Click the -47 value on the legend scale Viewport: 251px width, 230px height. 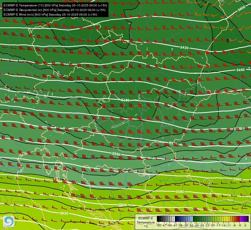pyautogui.click(x=164, y=225)
